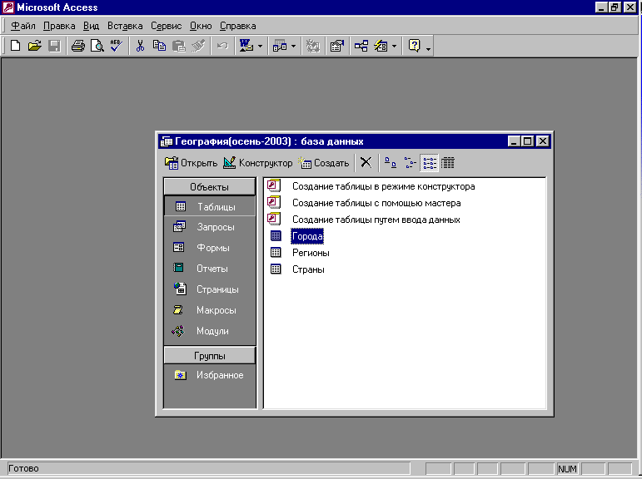Select the Format Painter brush icon
The image size is (642, 479).
[x=198, y=46]
